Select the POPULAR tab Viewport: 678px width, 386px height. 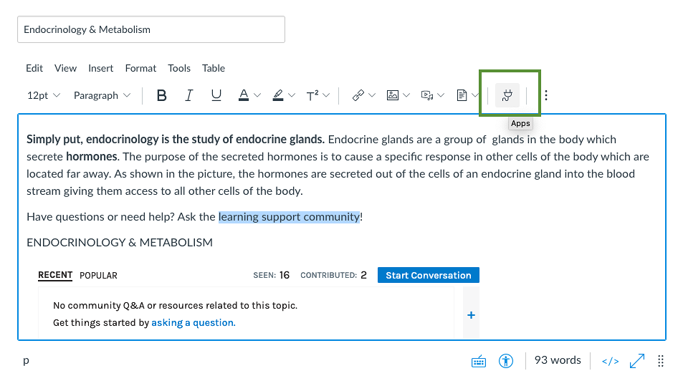pos(98,275)
